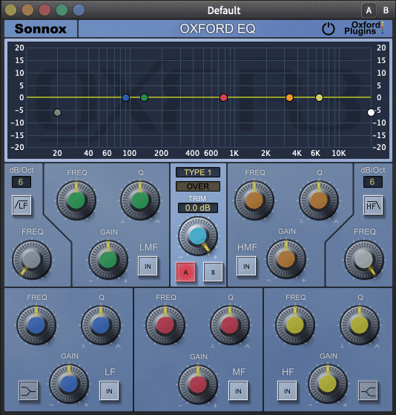Click the gray high-cut filter FREQ knob
This screenshot has width=396, height=415.
[364, 260]
